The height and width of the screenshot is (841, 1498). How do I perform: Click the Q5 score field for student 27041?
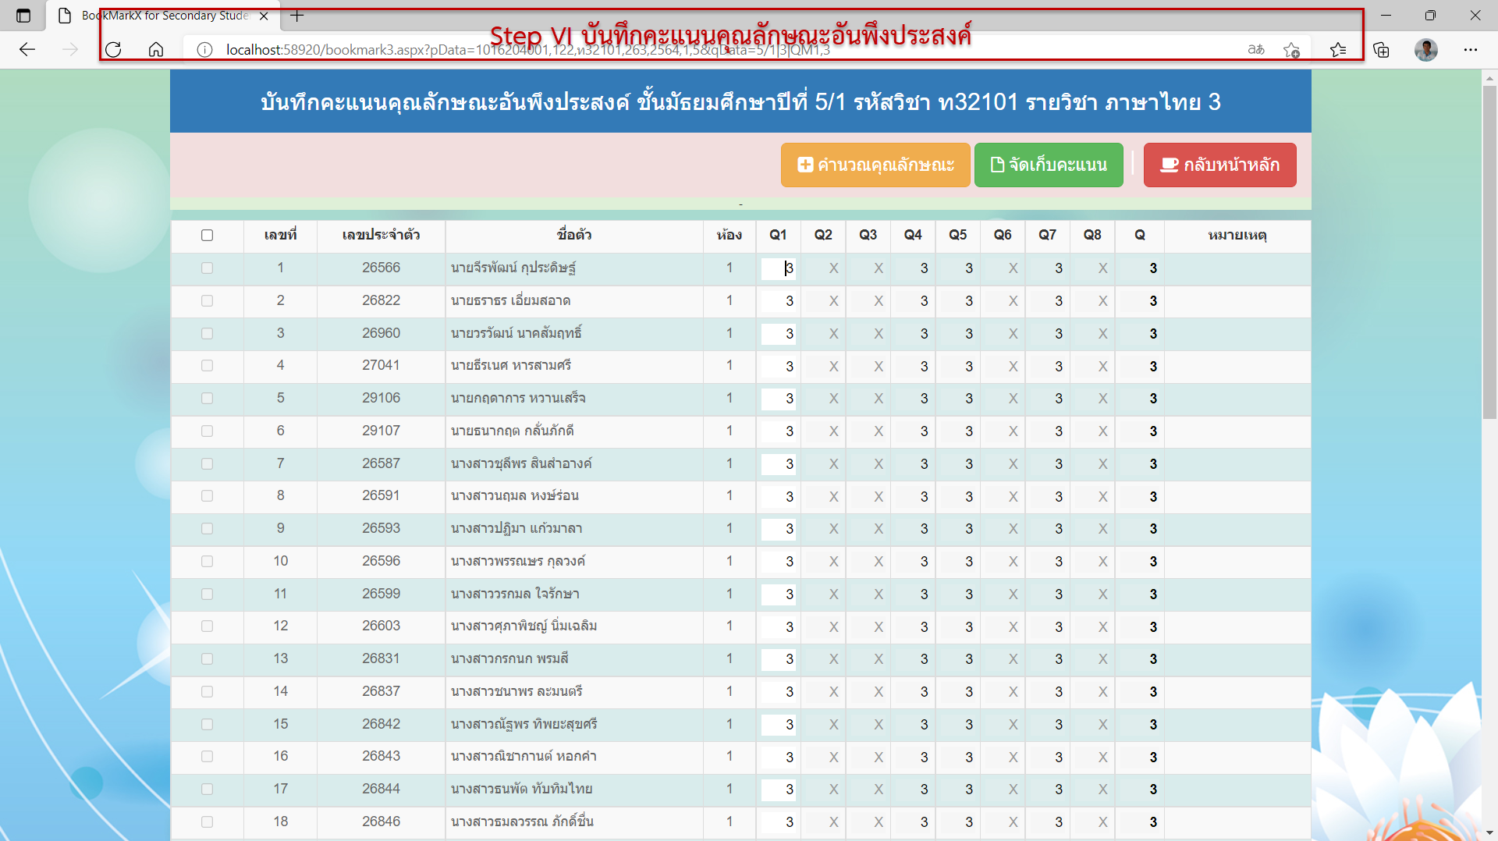coord(958,366)
